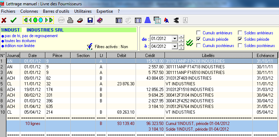Open the 'à' end period dropdown arrow
This screenshot has height=137, width=279.
coord(175,46)
